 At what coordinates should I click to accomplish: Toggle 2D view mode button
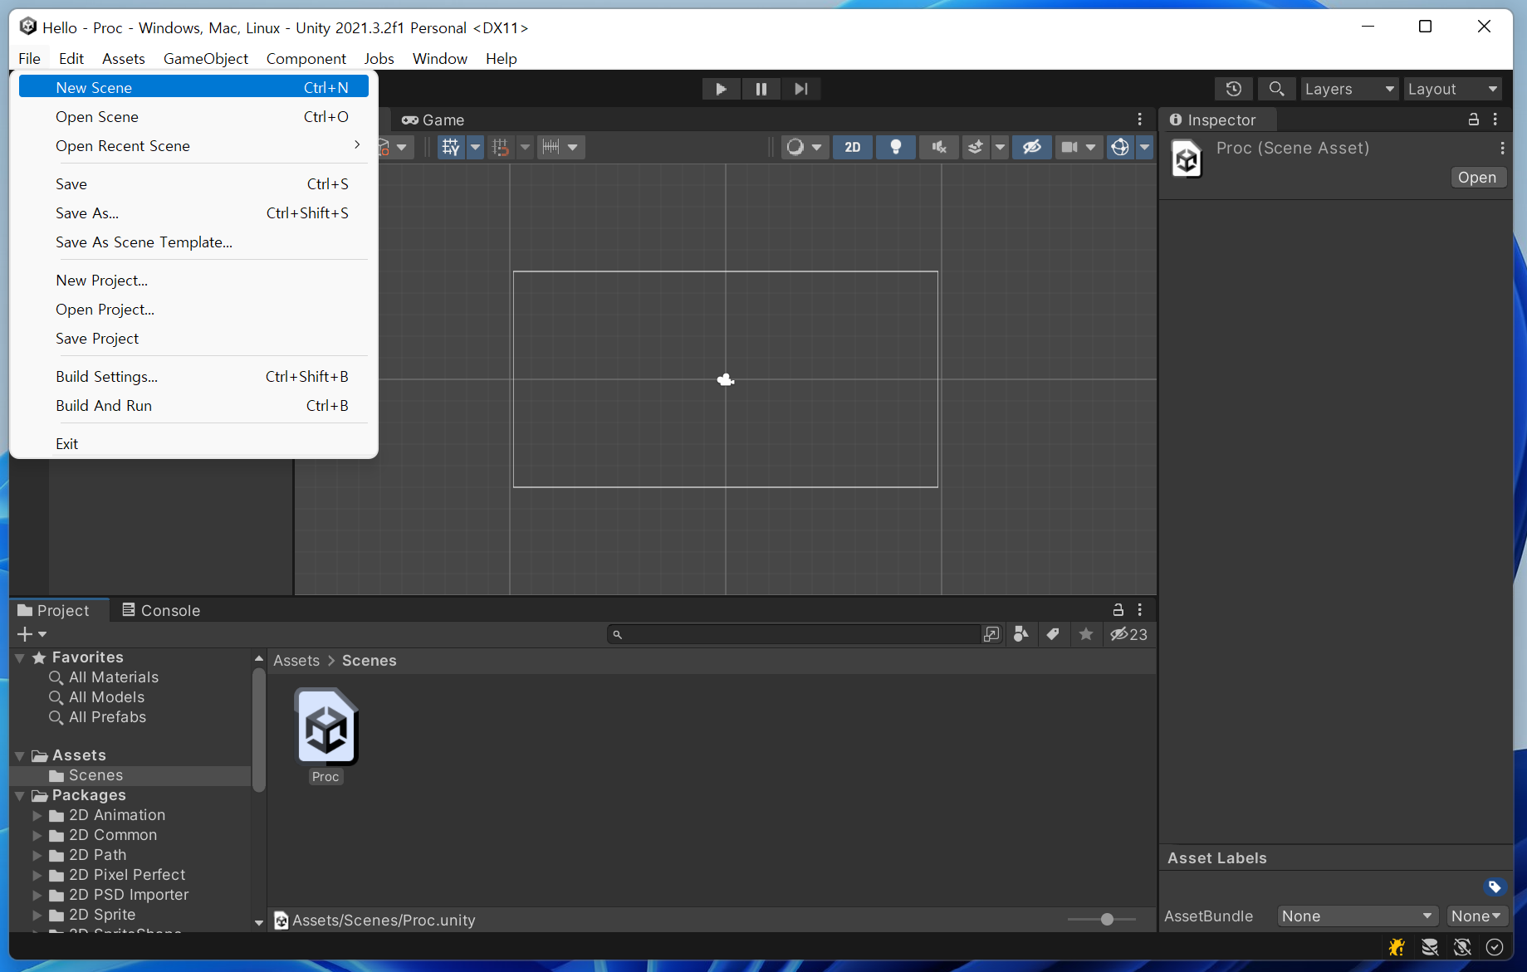click(853, 147)
